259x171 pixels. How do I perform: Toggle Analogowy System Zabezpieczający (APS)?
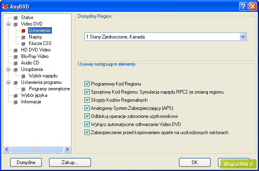(x=87, y=108)
